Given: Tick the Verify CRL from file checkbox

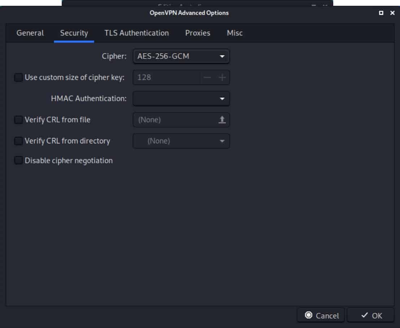Looking at the screenshot, I should point(18,120).
